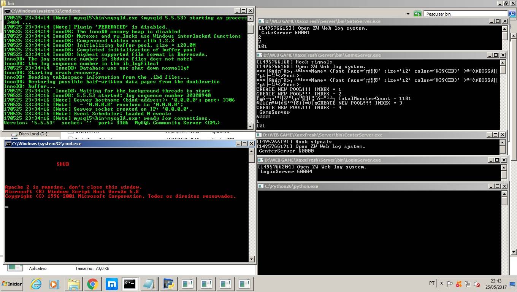
Task: Open Maxthon browser taskbar icon
Action: (x=111, y=284)
